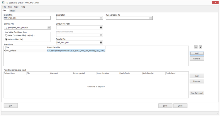Browse for the Rule variables file
The height and width of the screenshot is (116, 220).
(151, 18)
